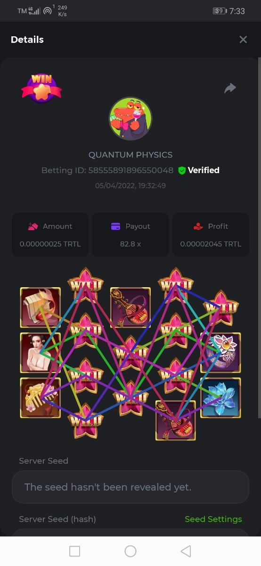Open Seed Settings link
This screenshot has width=261, height=566.
coord(213,519)
